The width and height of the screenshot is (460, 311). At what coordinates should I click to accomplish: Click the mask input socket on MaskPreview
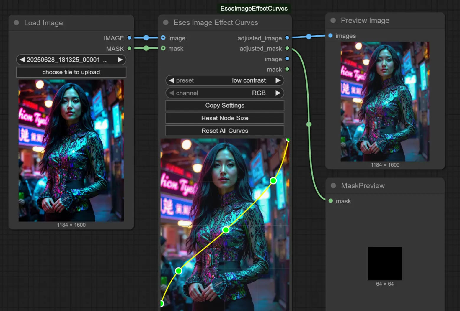330,201
